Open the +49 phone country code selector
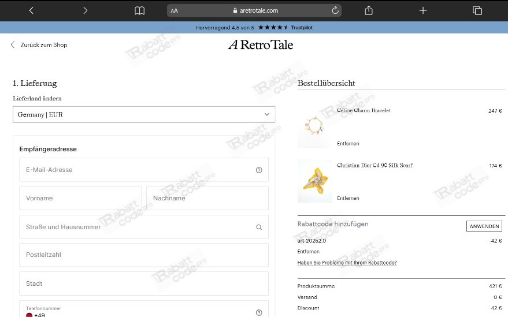The image size is (508, 317). 36,315
